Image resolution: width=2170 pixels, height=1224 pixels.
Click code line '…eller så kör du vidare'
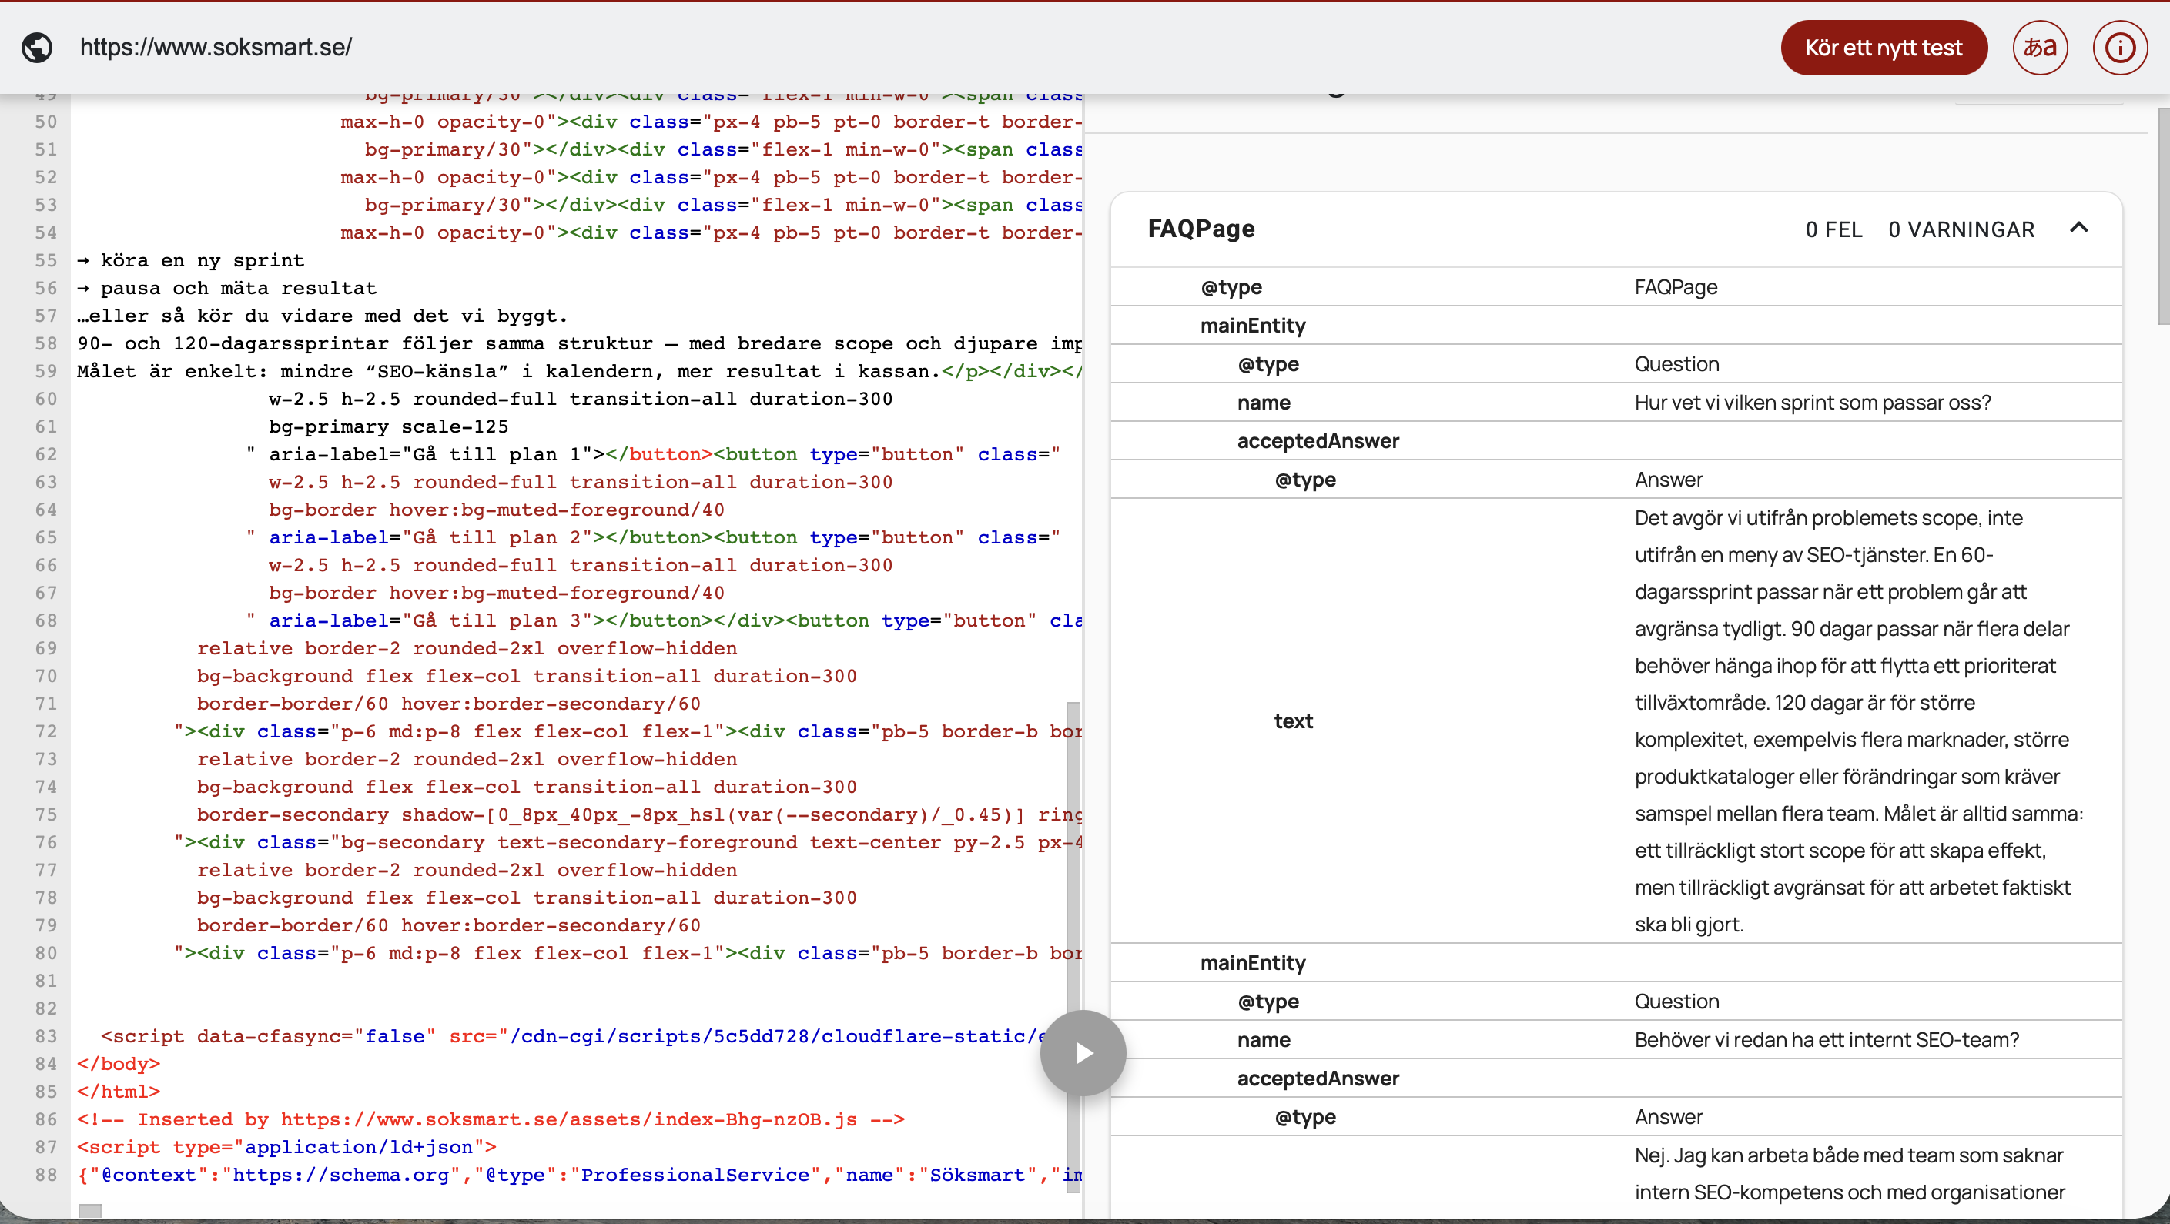coord(323,316)
